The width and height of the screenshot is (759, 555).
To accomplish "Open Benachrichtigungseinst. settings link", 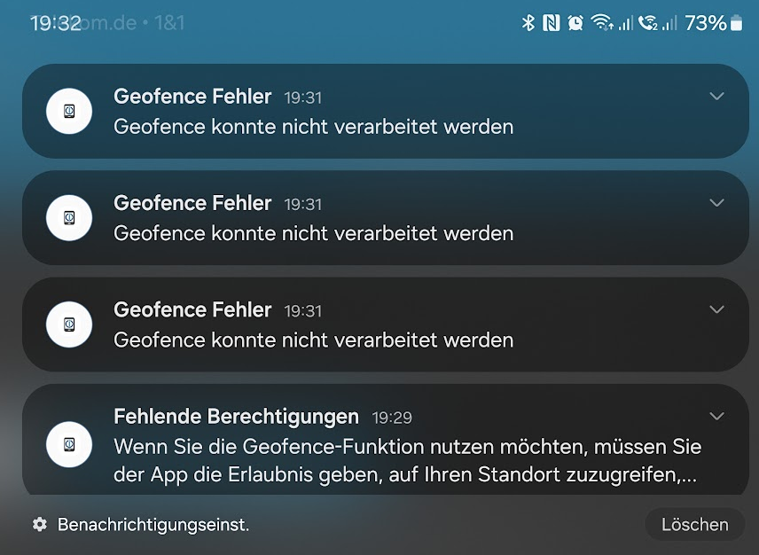I will point(153,525).
